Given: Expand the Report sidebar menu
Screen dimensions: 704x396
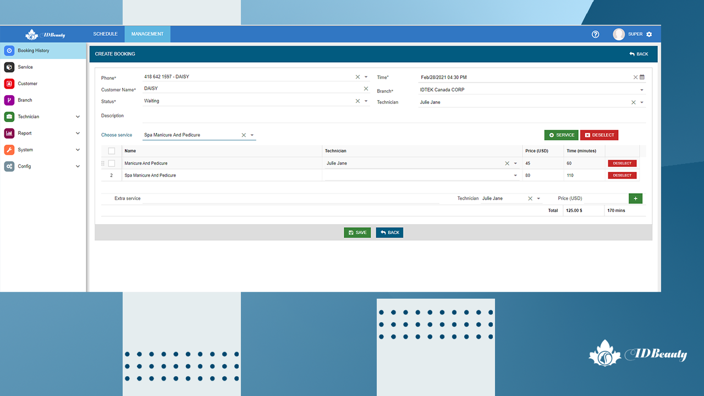Looking at the screenshot, I should [78, 133].
